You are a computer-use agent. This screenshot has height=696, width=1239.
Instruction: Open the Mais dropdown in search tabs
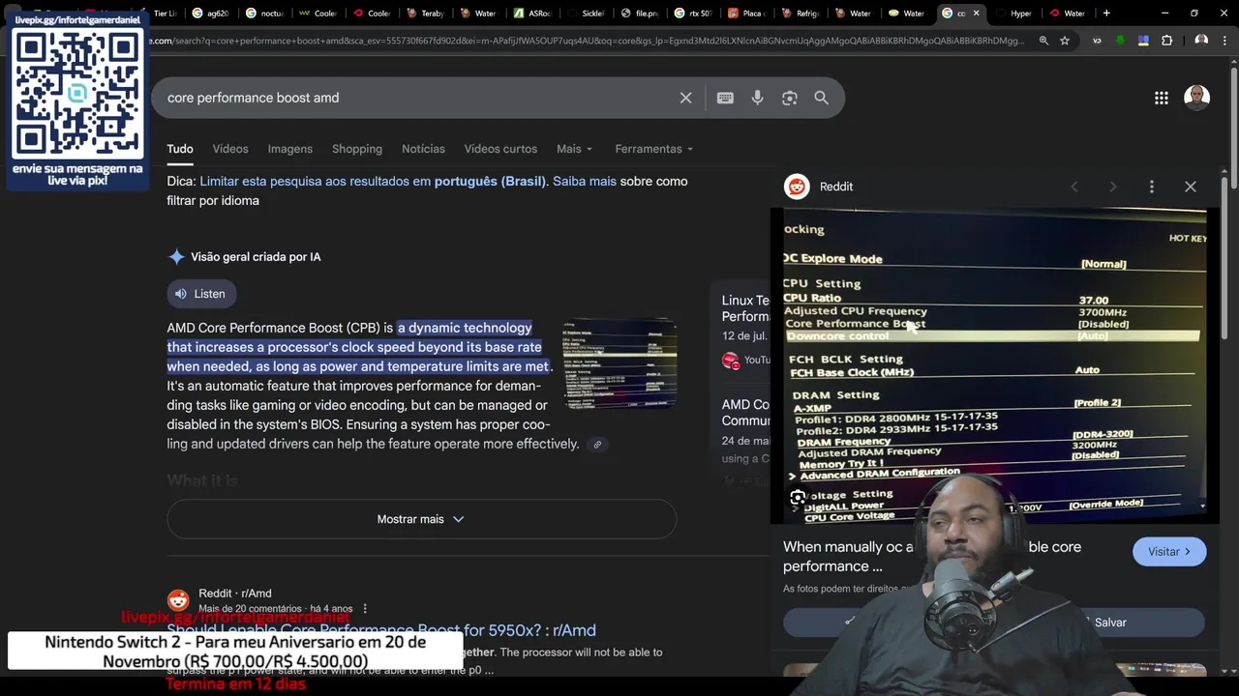coord(574,149)
